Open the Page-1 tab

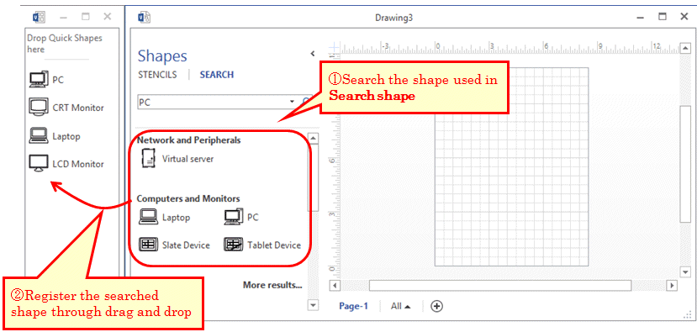(x=353, y=306)
